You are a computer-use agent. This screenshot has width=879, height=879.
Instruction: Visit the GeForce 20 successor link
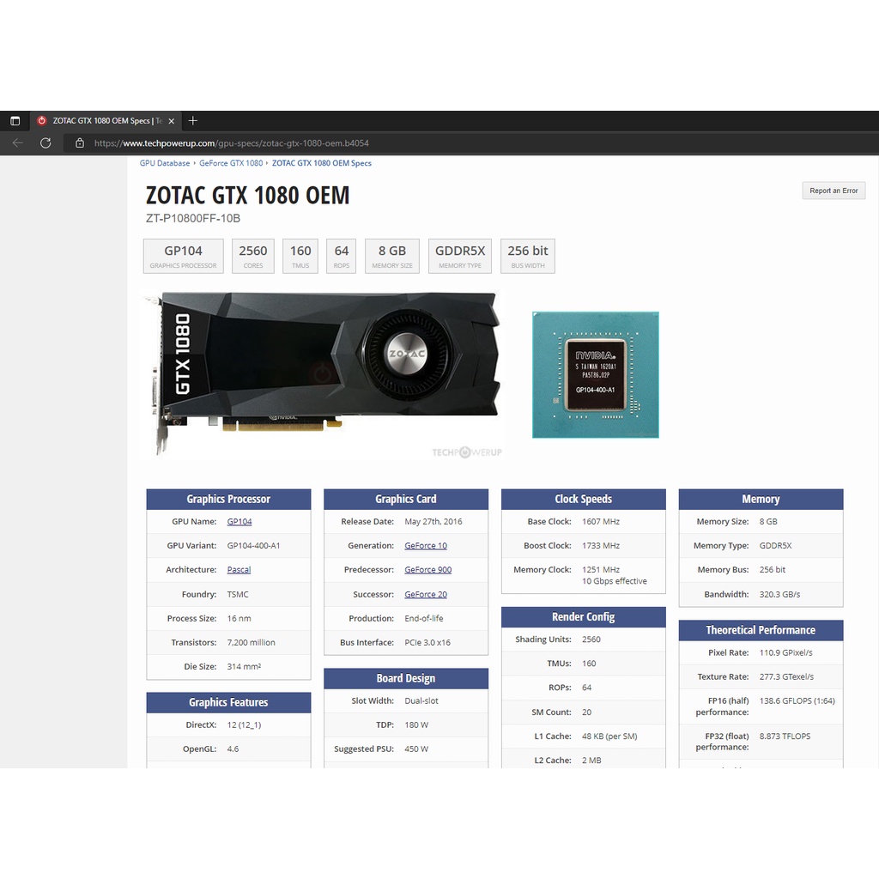click(x=426, y=594)
